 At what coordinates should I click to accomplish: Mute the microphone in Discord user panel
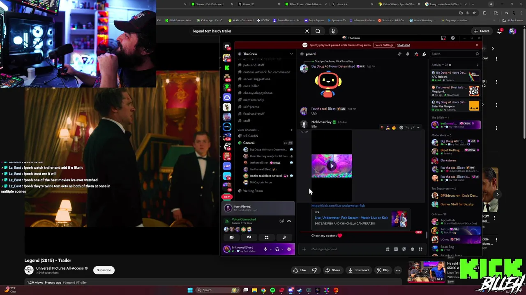tap(265, 249)
